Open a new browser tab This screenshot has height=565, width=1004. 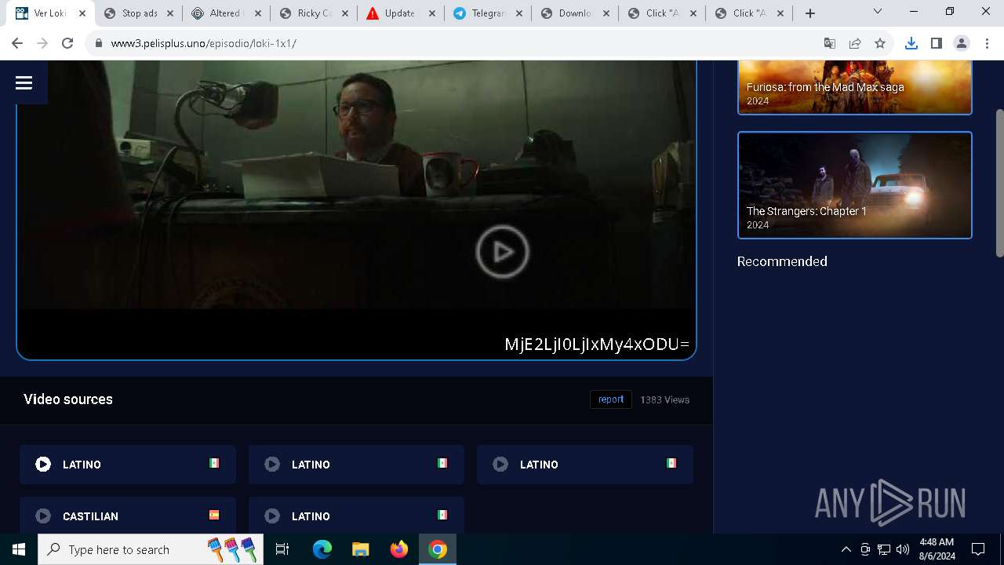[810, 13]
